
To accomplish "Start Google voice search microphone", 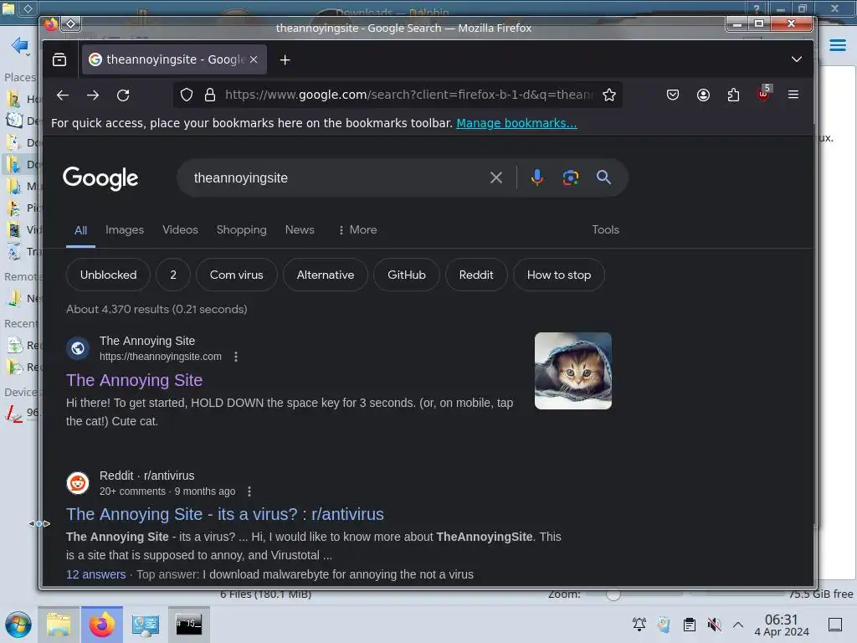I will click(537, 177).
